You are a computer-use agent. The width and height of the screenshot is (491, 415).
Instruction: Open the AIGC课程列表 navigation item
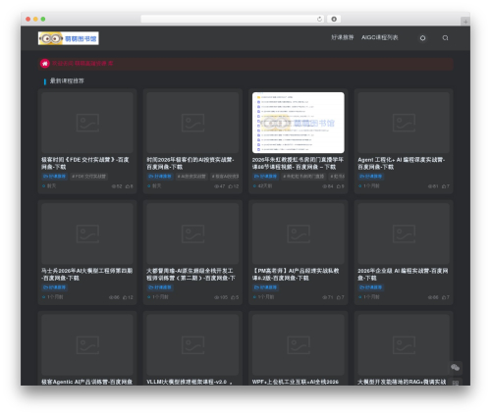380,37
